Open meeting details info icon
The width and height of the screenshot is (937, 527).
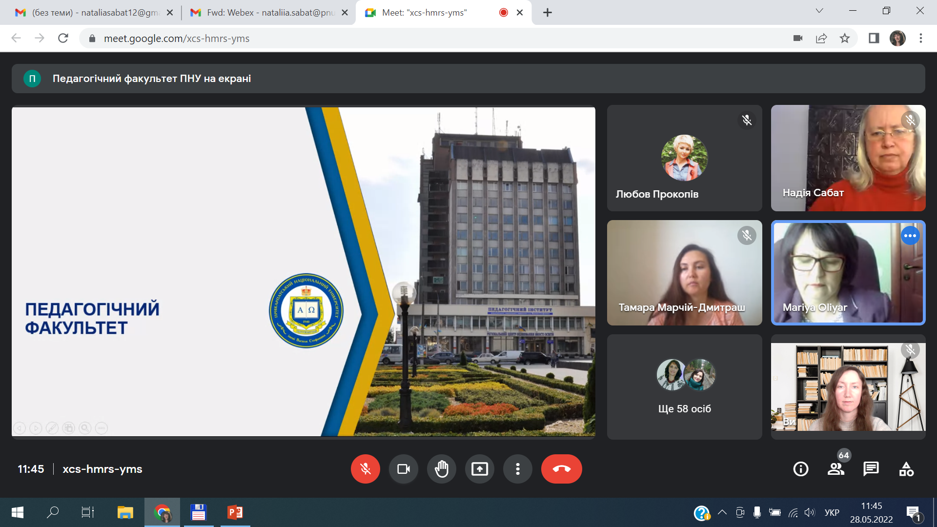(x=801, y=469)
